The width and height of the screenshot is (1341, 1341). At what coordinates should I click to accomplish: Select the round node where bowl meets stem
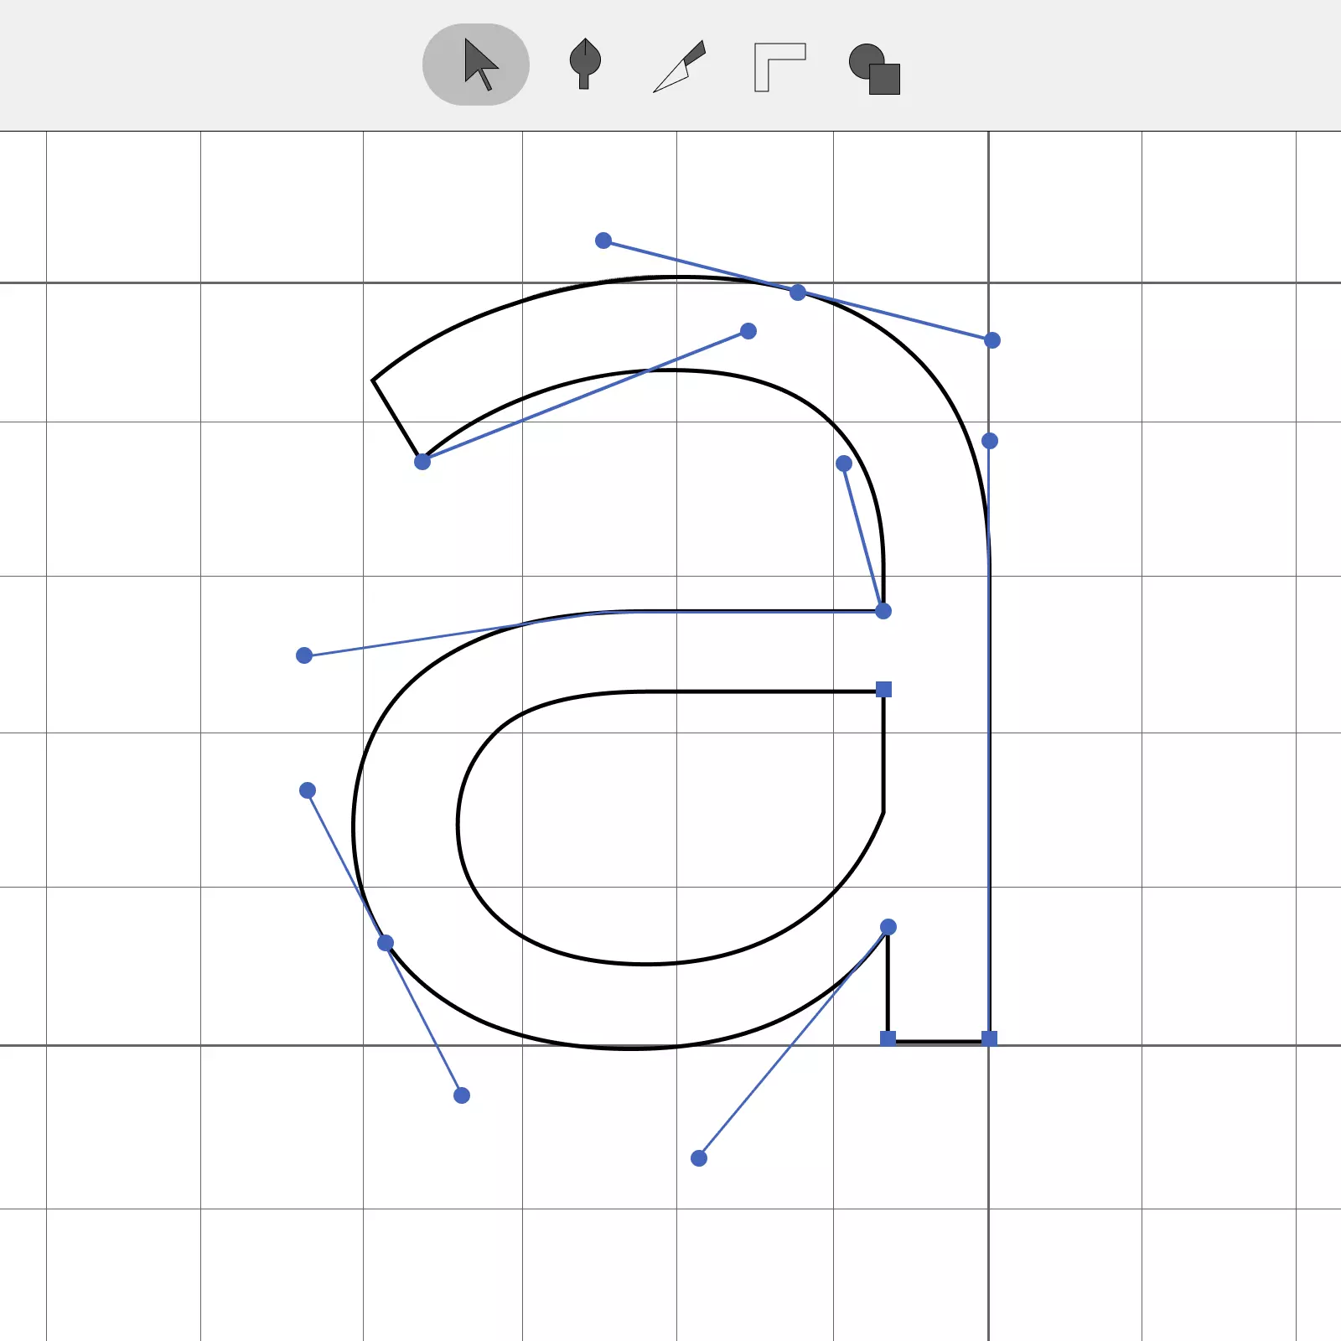pyautogui.click(x=888, y=927)
